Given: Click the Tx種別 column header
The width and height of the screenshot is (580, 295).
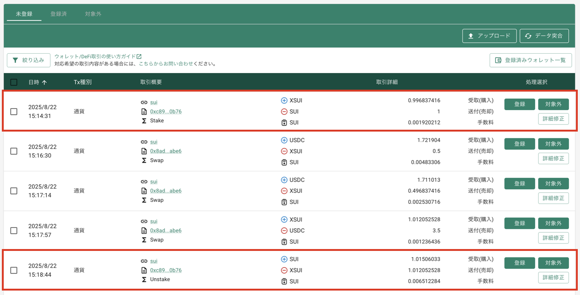Looking at the screenshot, I should (x=83, y=82).
